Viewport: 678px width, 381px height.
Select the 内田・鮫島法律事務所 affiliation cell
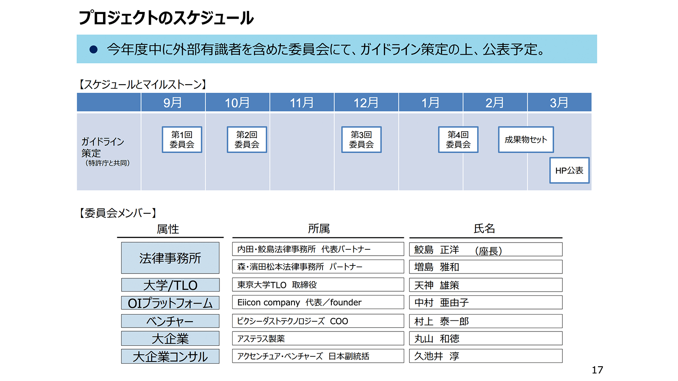tap(318, 249)
